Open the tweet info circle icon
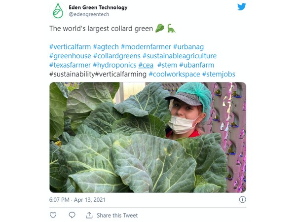The width and height of the screenshot is (296, 222). click(242, 199)
